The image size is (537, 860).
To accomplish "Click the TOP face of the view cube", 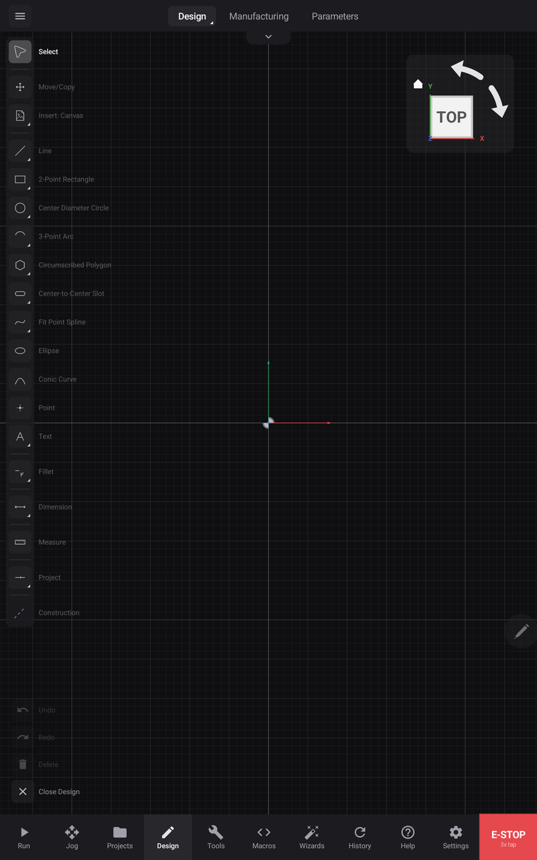I will tap(451, 117).
